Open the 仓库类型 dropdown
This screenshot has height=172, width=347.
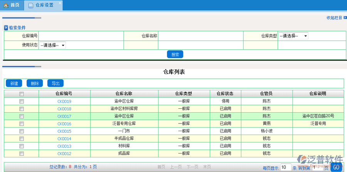(x=293, y=36)
